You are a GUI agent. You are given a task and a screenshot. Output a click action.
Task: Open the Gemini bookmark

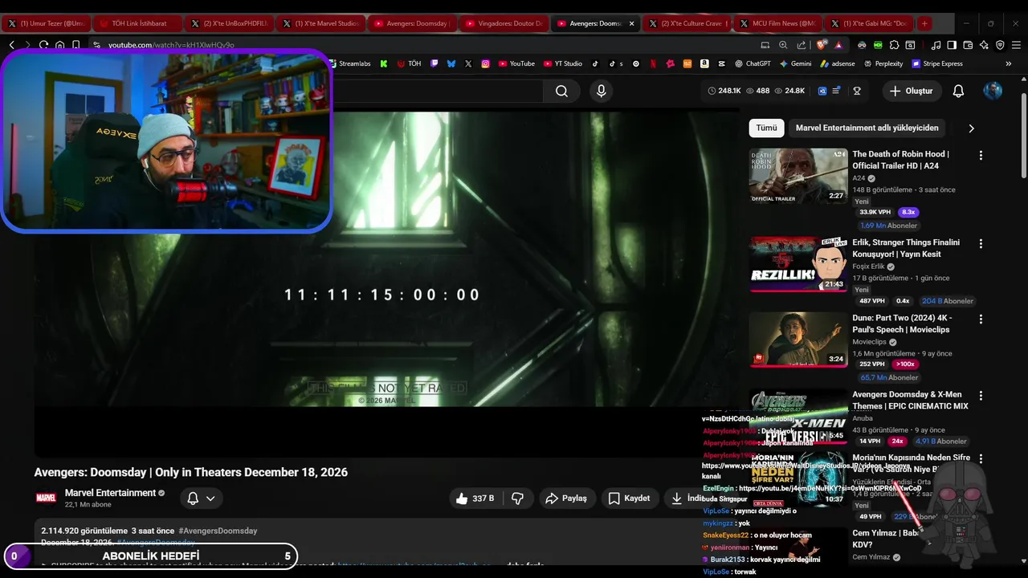click(795, 63)
